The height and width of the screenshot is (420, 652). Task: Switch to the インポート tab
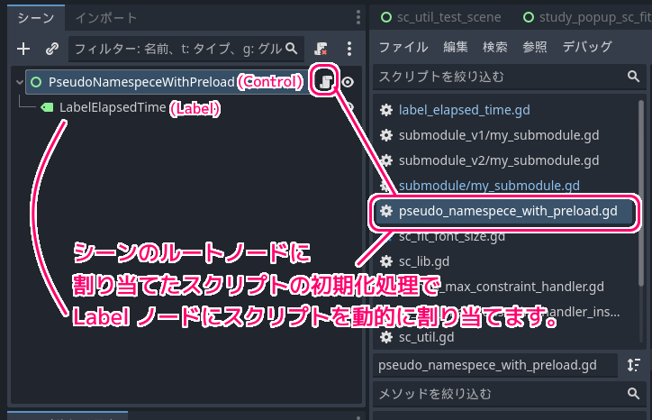click(x=106, y=18)
